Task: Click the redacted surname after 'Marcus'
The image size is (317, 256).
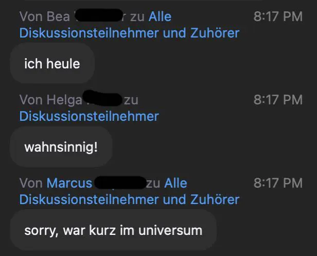Action: (x=120, y=182)
